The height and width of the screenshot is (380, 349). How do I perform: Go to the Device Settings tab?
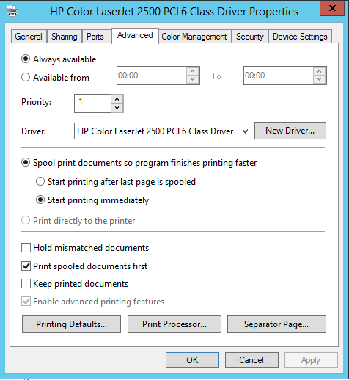coord(300,37)
